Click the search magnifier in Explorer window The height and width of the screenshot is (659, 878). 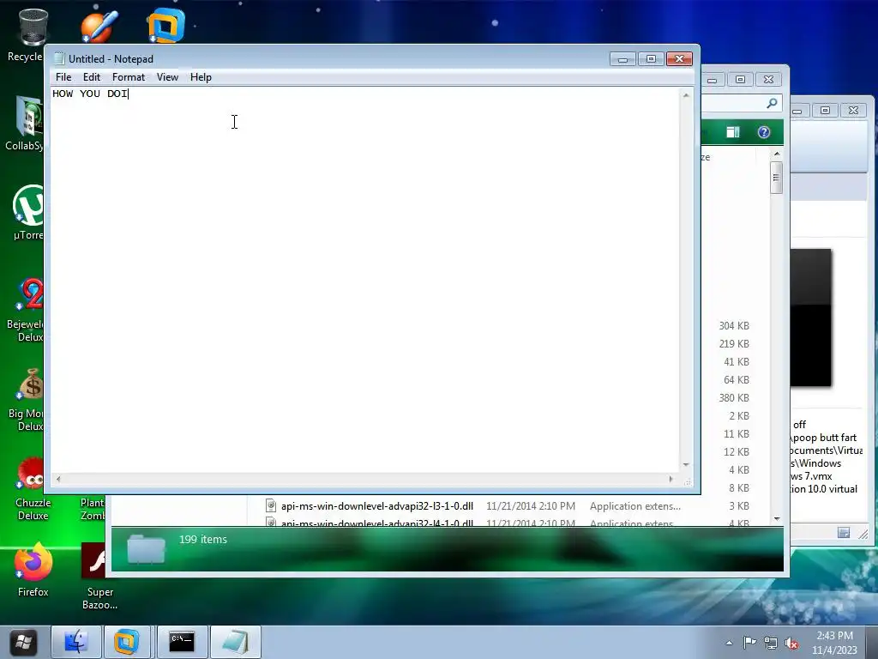772,103
